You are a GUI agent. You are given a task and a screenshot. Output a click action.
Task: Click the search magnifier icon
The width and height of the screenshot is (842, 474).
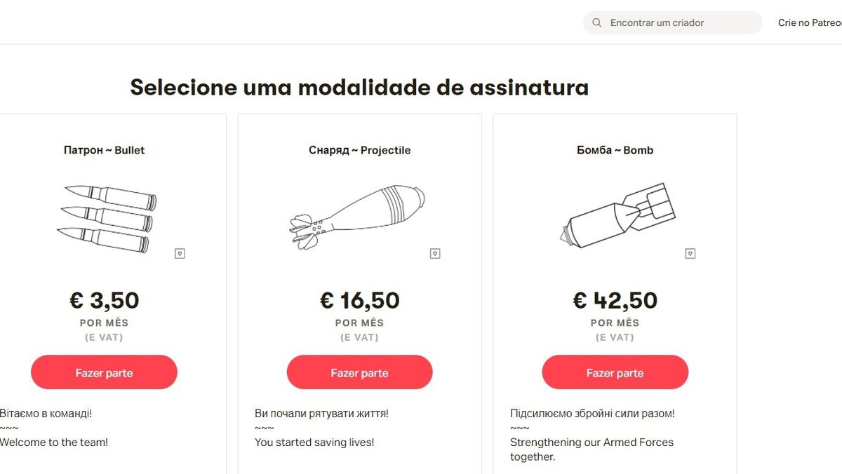tap(597, 23)
